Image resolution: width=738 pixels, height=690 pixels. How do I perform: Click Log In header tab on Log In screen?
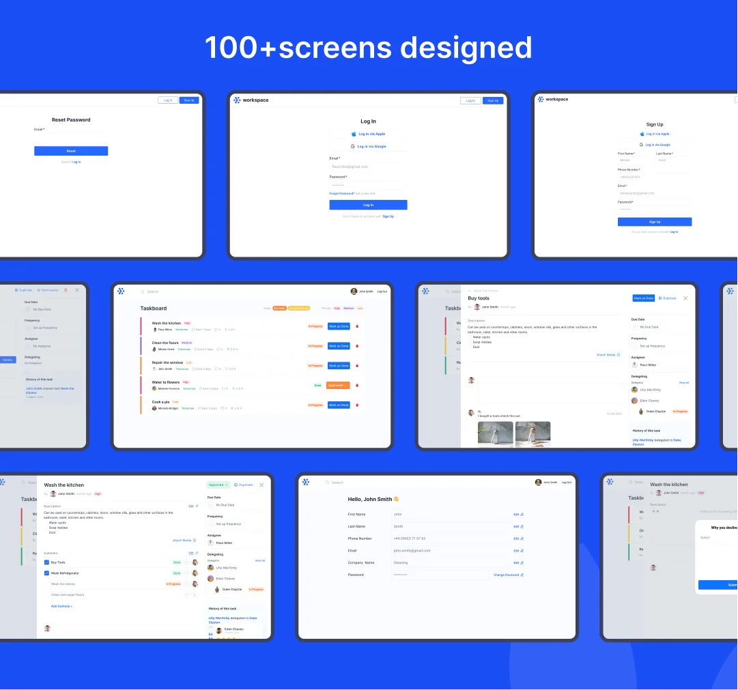pos(470,101)
